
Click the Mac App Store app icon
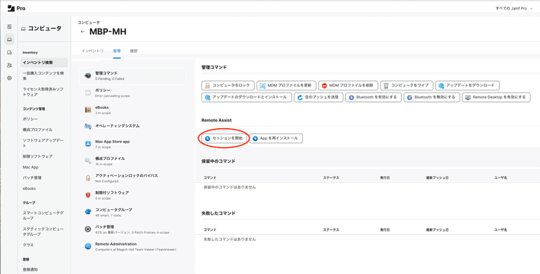point(88,144)
